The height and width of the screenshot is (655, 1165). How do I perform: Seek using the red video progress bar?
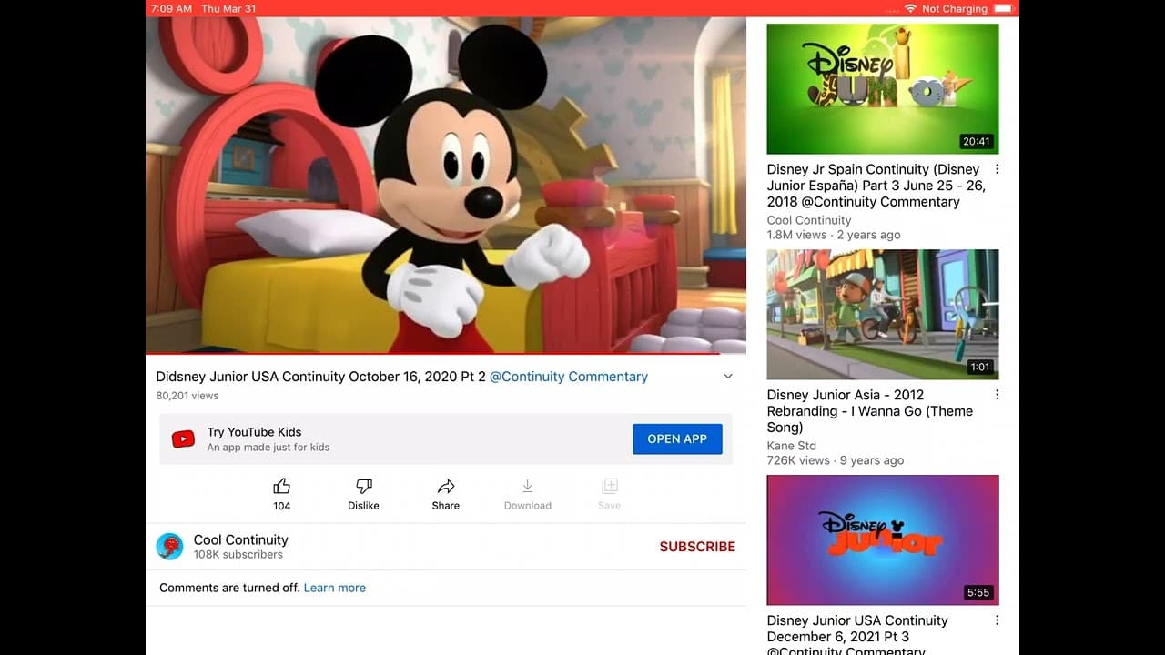click(446, 353)
